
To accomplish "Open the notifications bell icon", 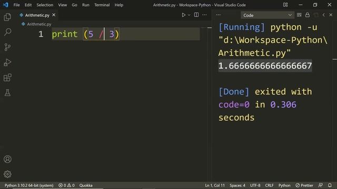I will [x=330, y=185].
